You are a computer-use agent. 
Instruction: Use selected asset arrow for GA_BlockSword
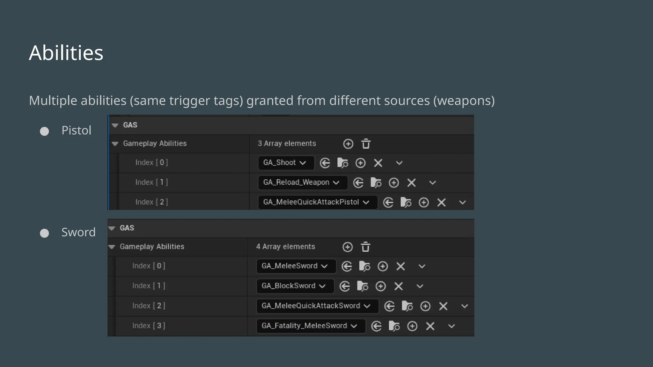(345, 286)
